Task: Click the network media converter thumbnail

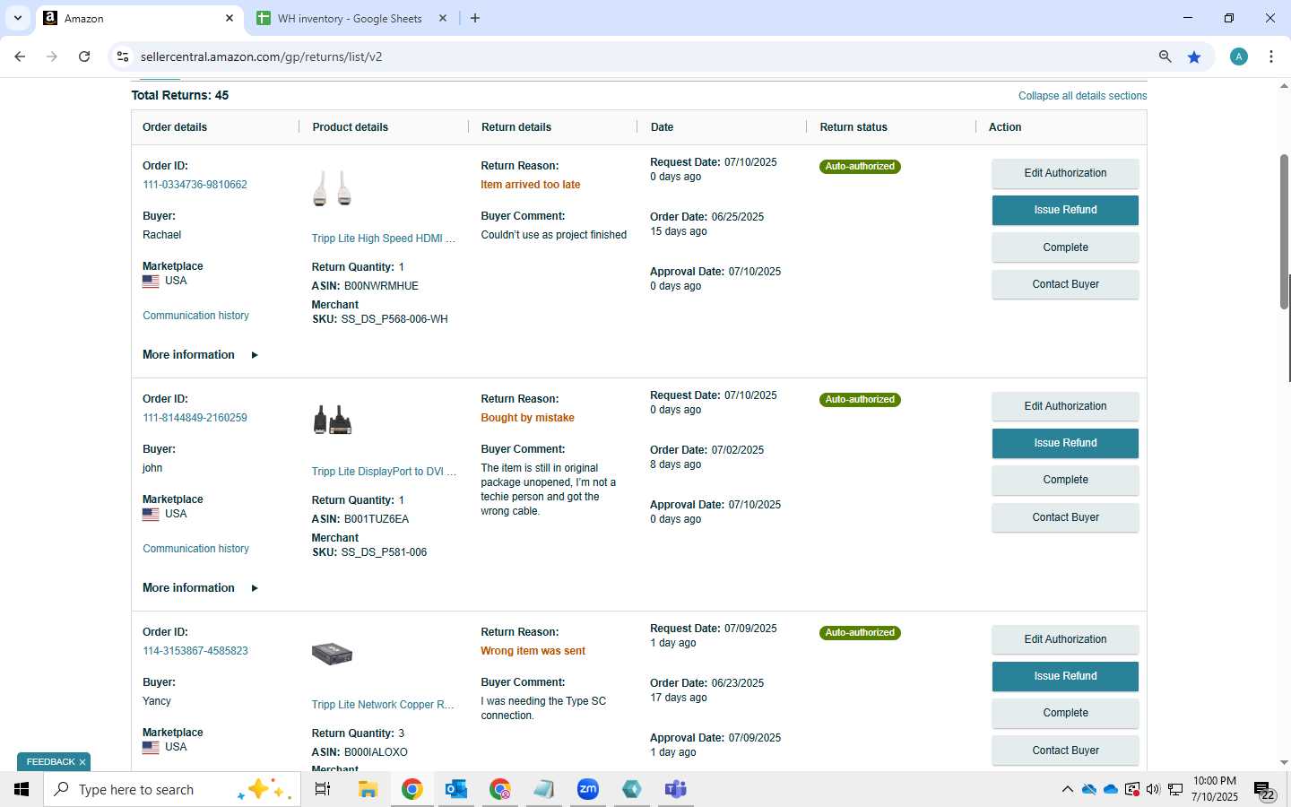Action: (x=332, y=654)
